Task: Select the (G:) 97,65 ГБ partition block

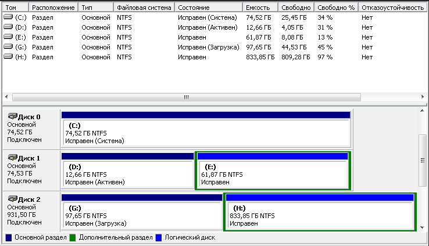Action: 141,215
